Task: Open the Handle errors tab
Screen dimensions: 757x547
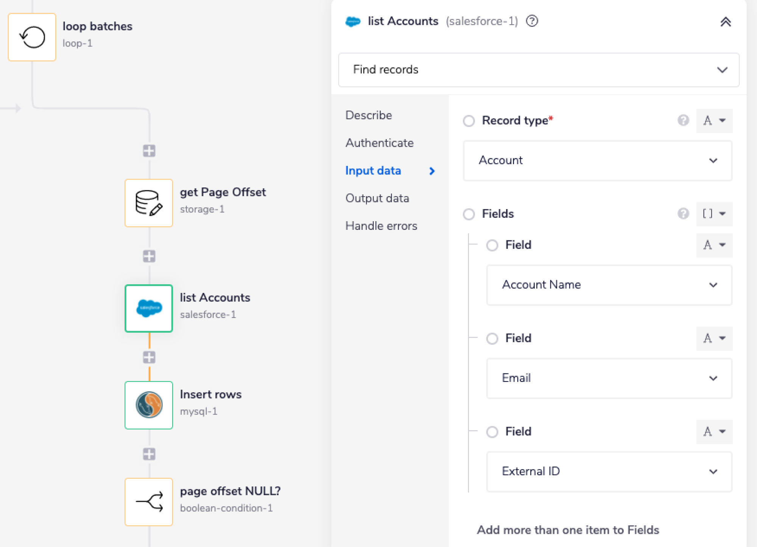Action: (x=381, y=226)
